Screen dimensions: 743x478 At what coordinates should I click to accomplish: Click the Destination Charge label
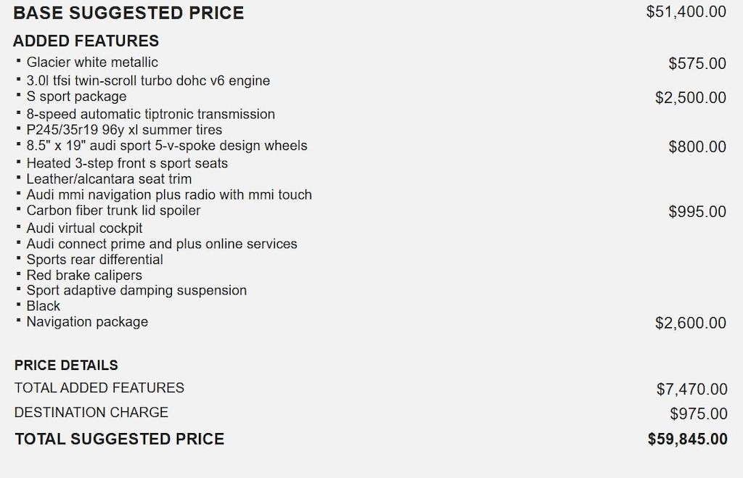[x=91, y=412]
